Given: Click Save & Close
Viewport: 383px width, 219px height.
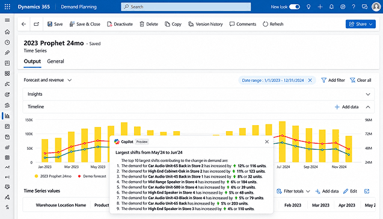Looking at the screenshot, I should (85, 24).
